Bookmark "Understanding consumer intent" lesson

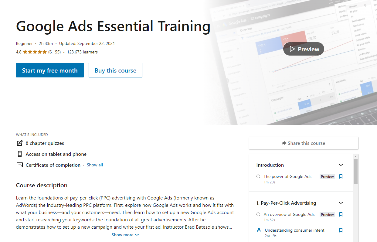[x=341, y=230]
